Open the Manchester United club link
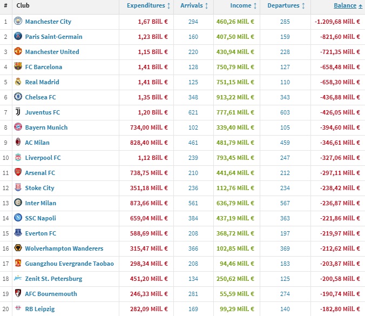 (52, 52)
